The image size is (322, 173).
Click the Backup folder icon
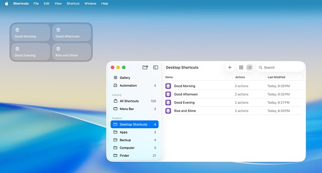115,140
